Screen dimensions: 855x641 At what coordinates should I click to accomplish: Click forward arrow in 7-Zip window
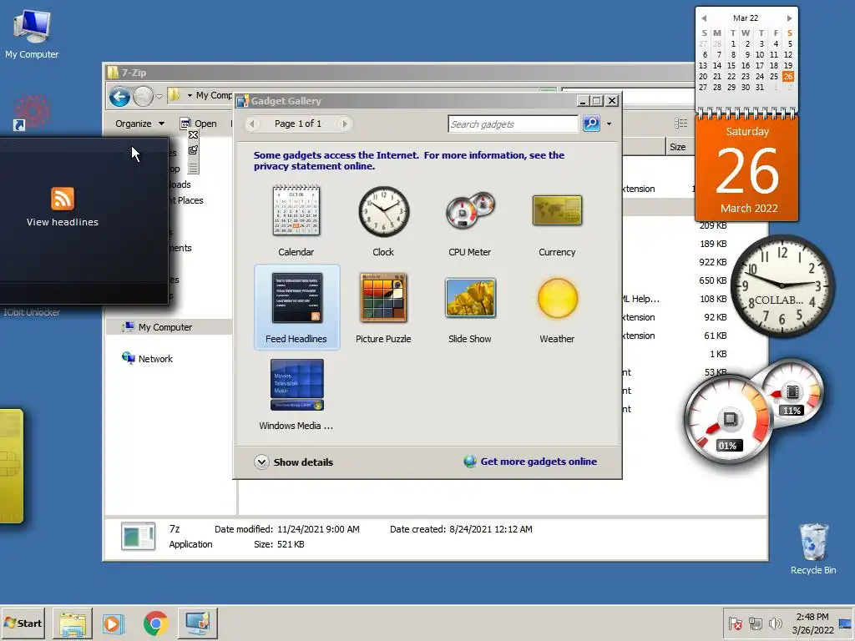[x=143, y=97]
